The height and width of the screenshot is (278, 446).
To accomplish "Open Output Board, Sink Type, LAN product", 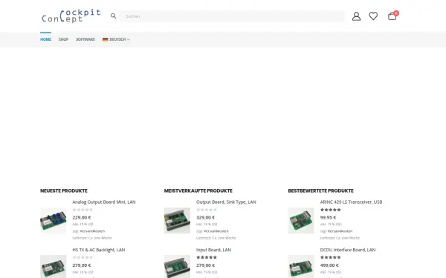I will [226, 202].
